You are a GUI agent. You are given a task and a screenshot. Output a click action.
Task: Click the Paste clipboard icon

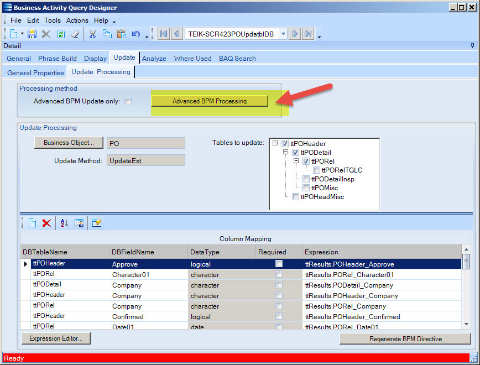point(121,34)
